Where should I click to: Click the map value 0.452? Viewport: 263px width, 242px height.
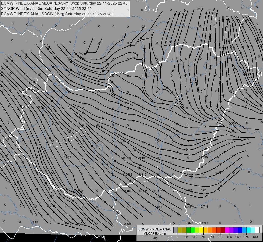[x=67, y=157]
